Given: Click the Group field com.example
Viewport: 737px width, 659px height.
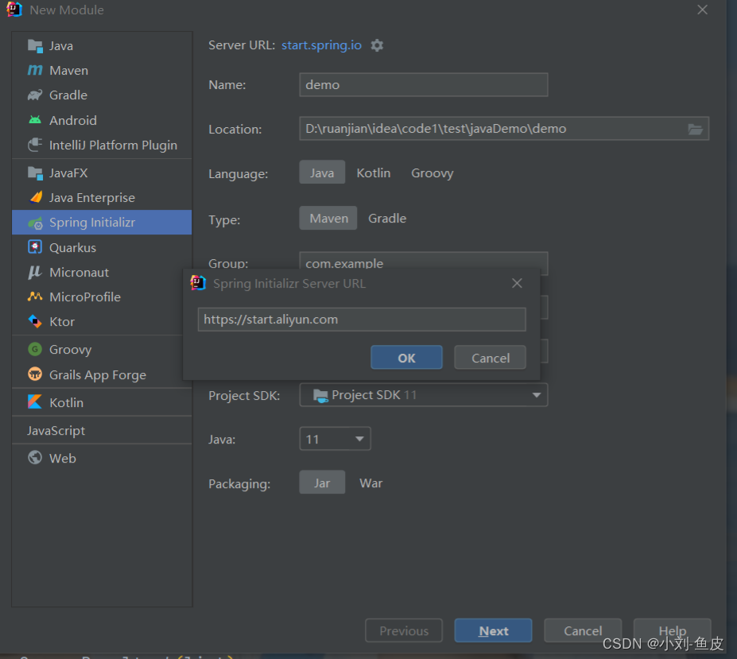Looking at the screenshot, I should (424, 263).
